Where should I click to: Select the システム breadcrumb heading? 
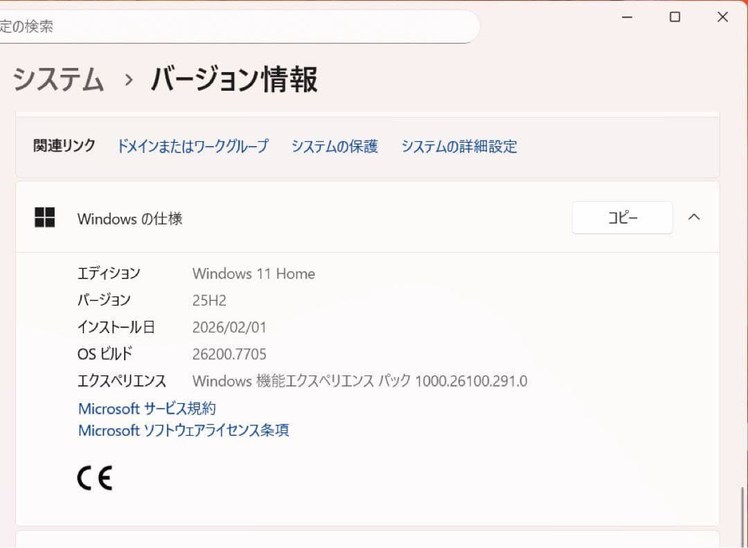click(x=57, y=80)
